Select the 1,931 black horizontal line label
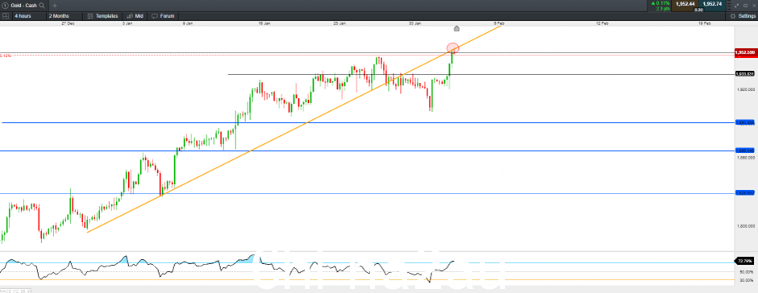 click(744, 74)
